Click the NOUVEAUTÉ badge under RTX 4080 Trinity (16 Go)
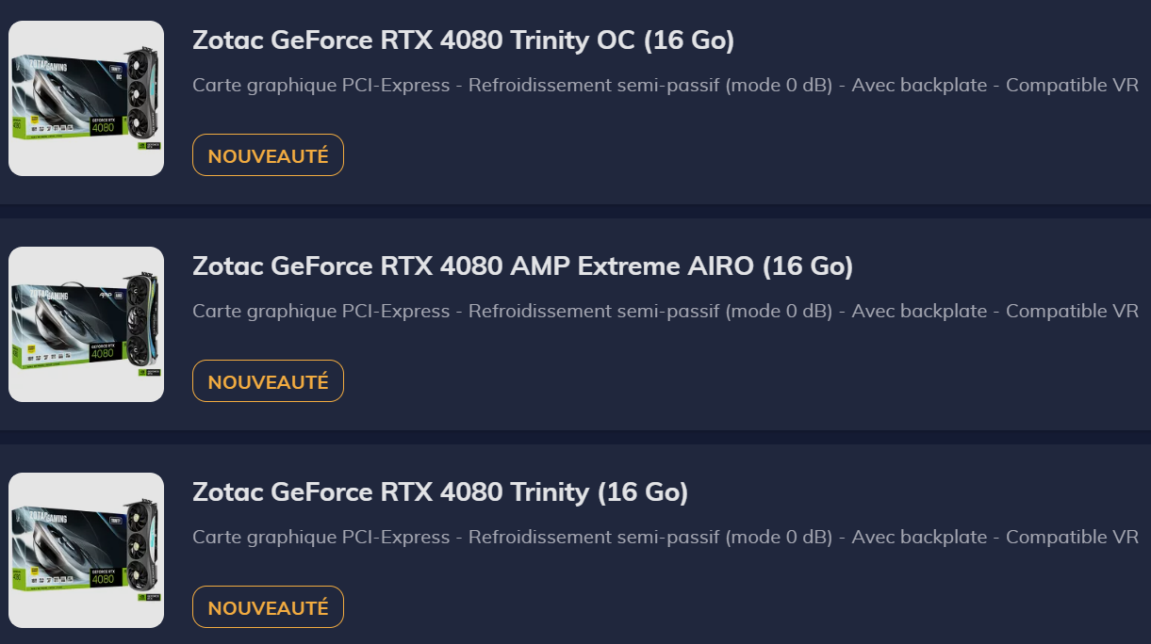 [268, 607]
